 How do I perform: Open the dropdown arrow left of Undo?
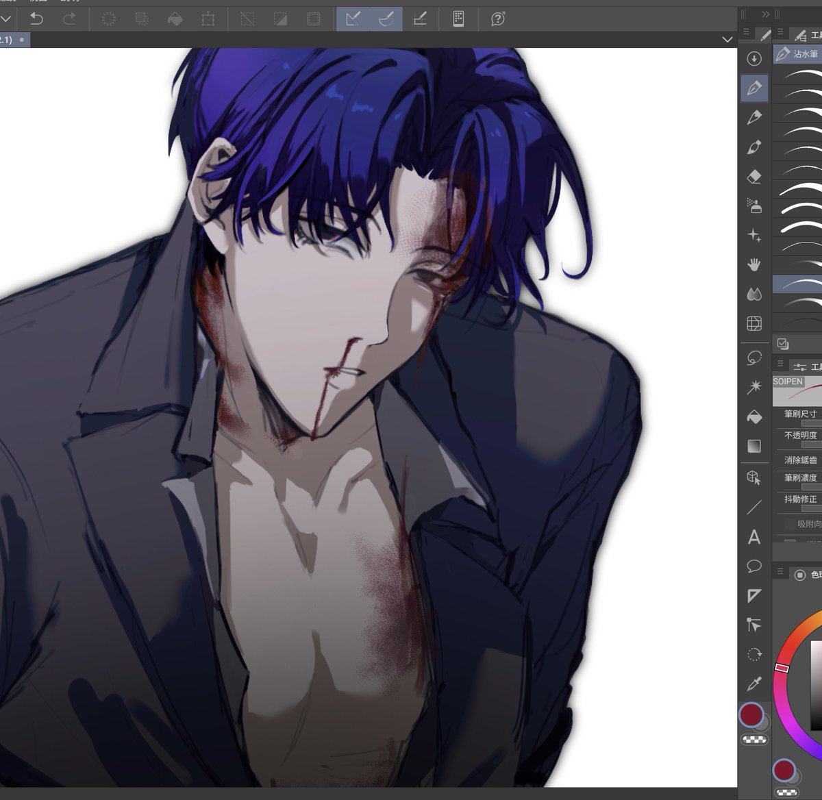pos(6,18)
